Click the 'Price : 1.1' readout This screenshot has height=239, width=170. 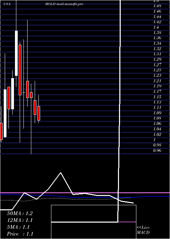point(20,234)
